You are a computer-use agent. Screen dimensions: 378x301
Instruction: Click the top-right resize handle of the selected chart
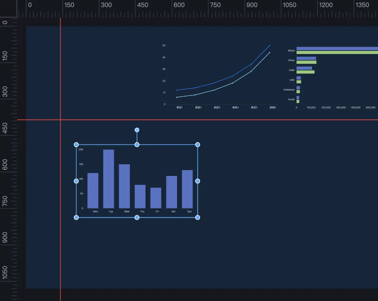click(x=198, y=145)
